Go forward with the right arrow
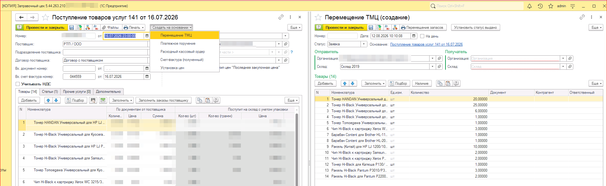 point(32,17)
